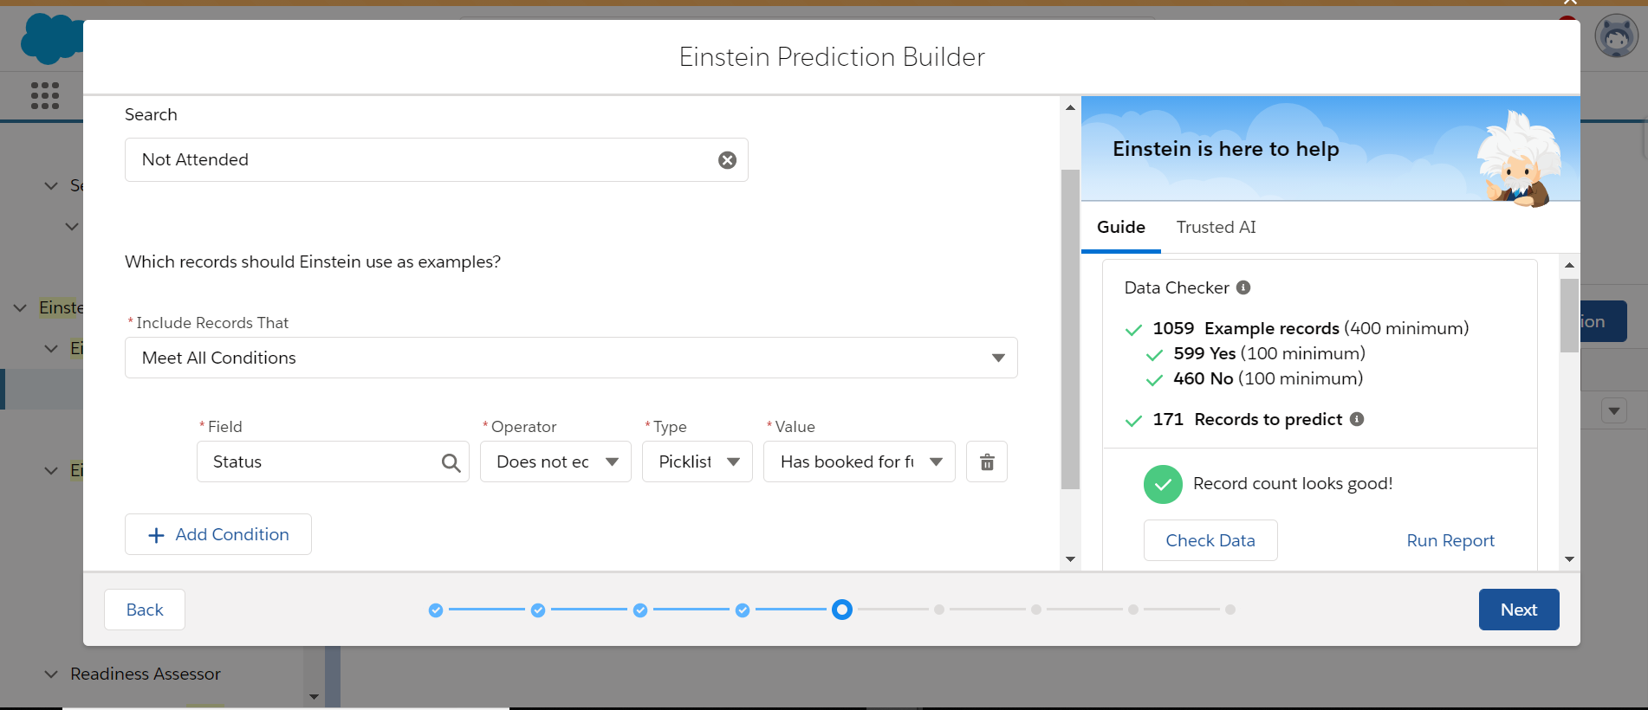Select the Guide tab
1648x710 pixels.
pyautogui.click(x=1120, y=227)
